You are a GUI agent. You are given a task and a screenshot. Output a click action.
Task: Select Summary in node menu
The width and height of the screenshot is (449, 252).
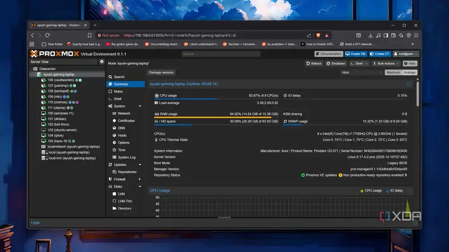[125, 84]
